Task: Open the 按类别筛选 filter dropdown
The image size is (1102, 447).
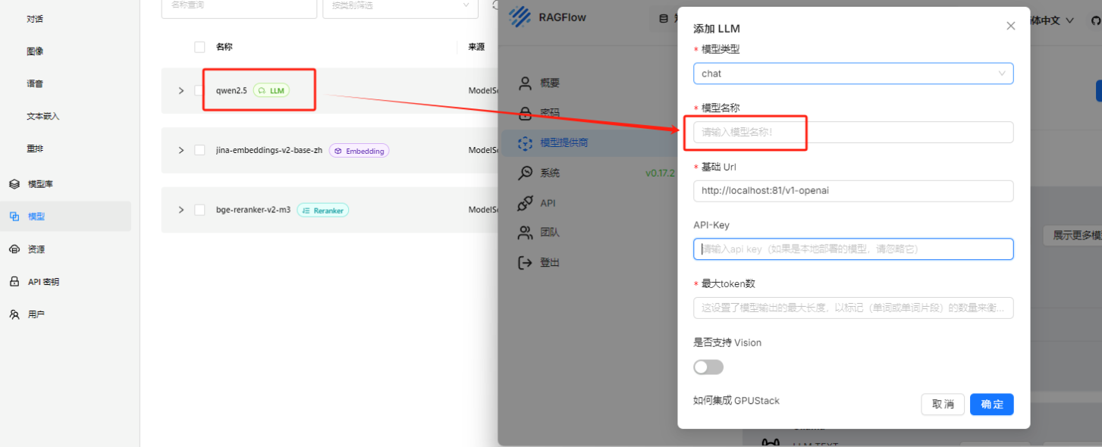Action: point(400,6)
